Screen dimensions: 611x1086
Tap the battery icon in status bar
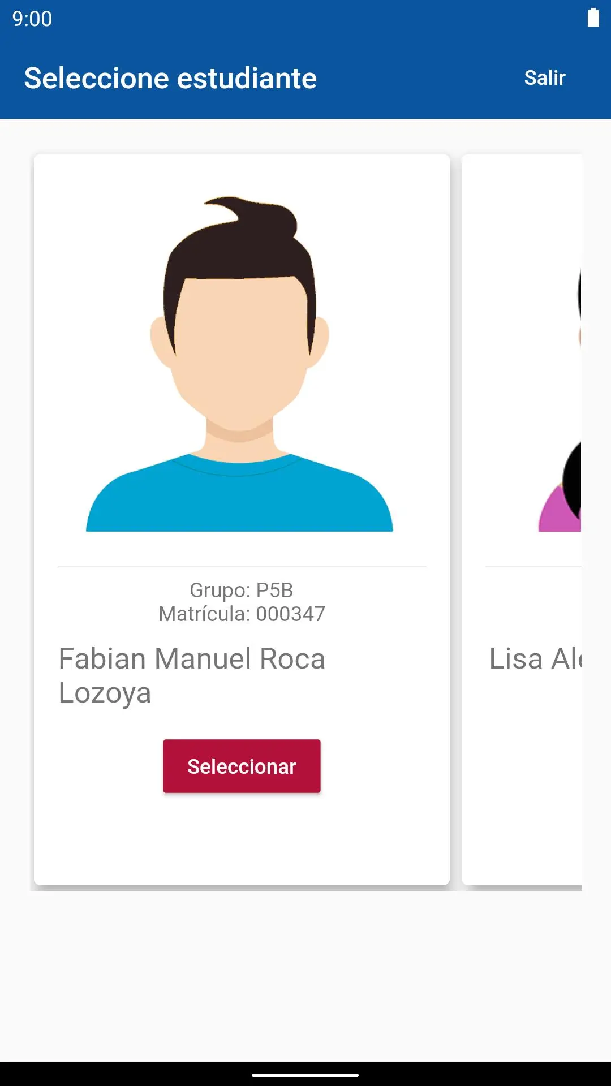pyautogui.click(x=593, y=18)
